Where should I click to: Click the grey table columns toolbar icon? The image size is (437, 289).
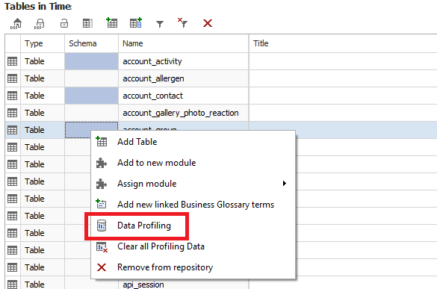click(88, 23)
